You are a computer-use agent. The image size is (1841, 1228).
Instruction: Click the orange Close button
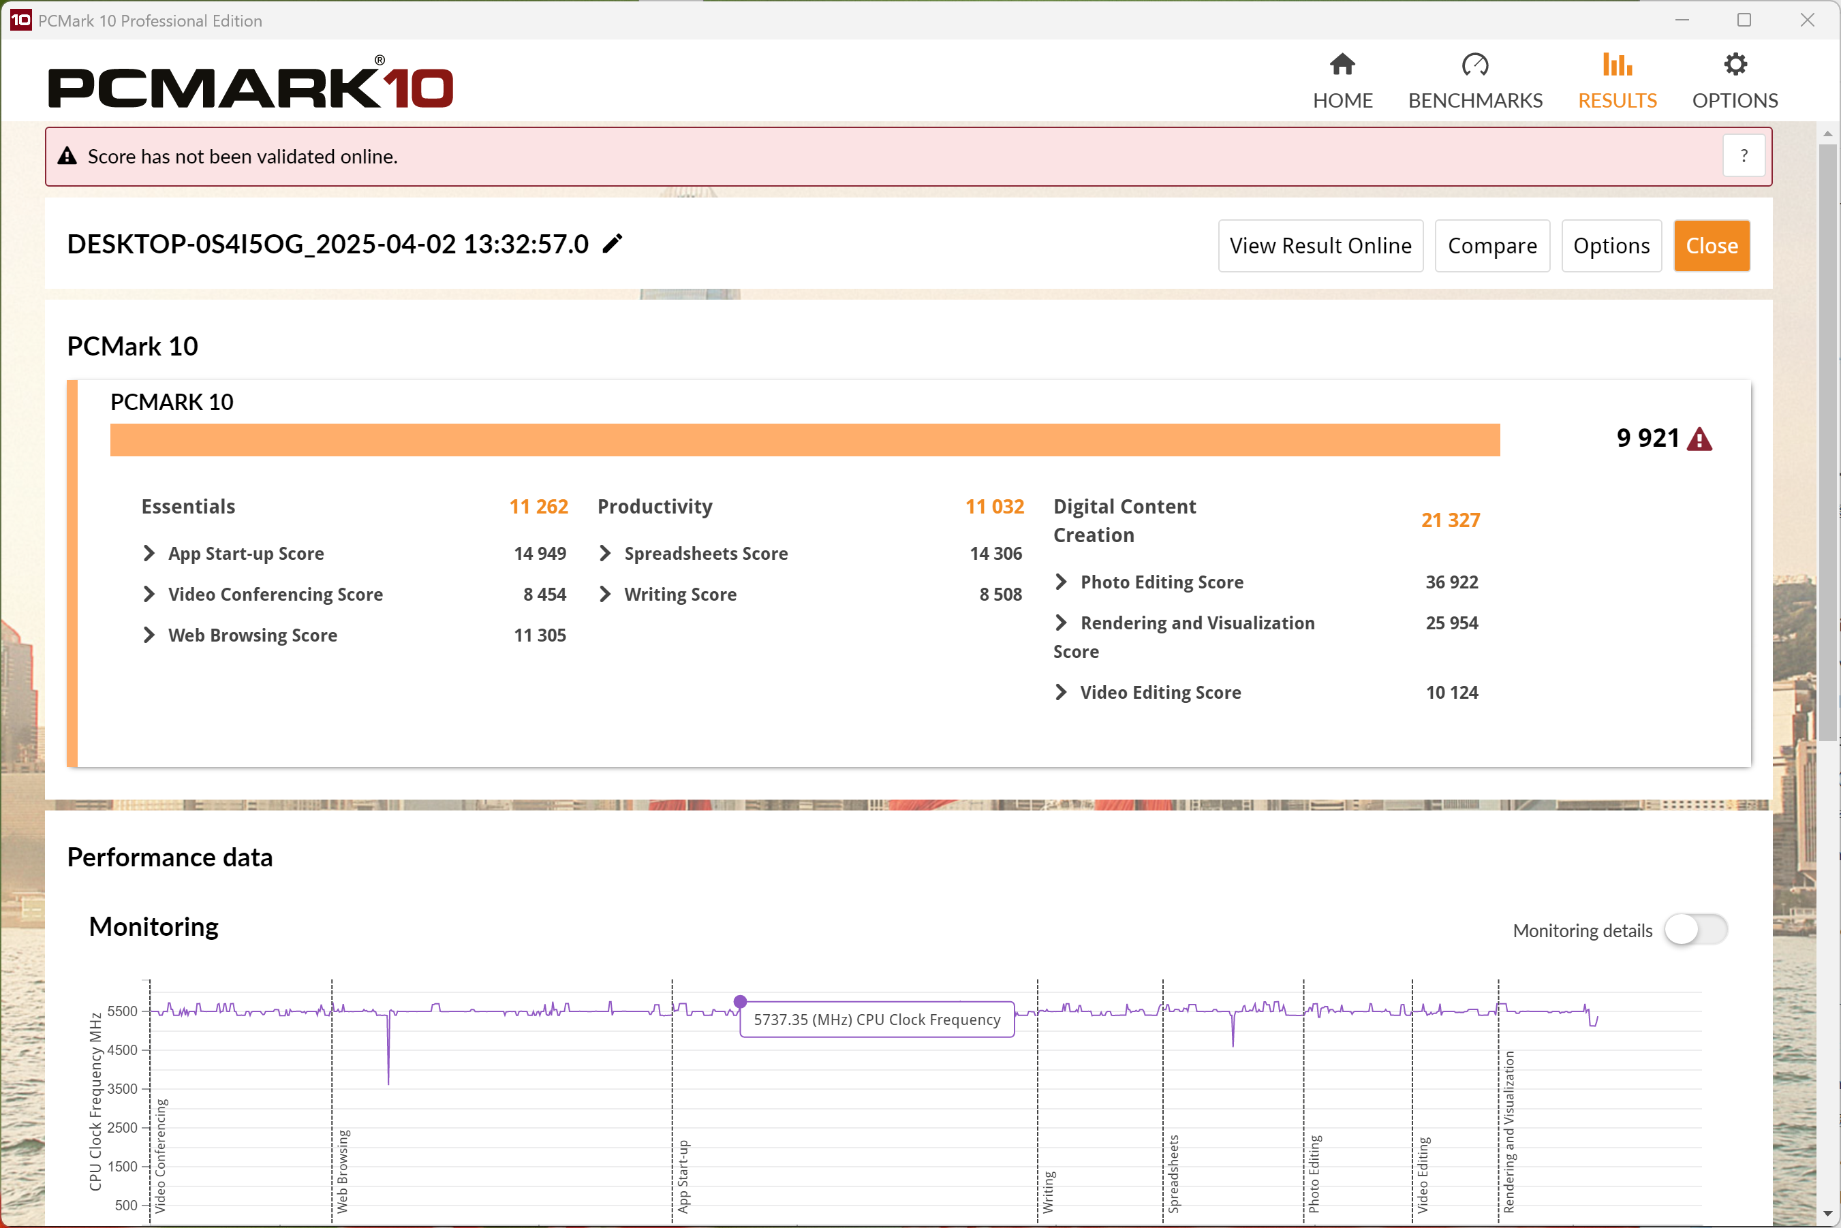(x=1712, y=246)
